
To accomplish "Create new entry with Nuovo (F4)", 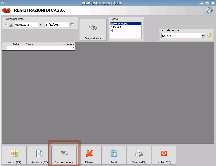I will [x=14, y=155].
